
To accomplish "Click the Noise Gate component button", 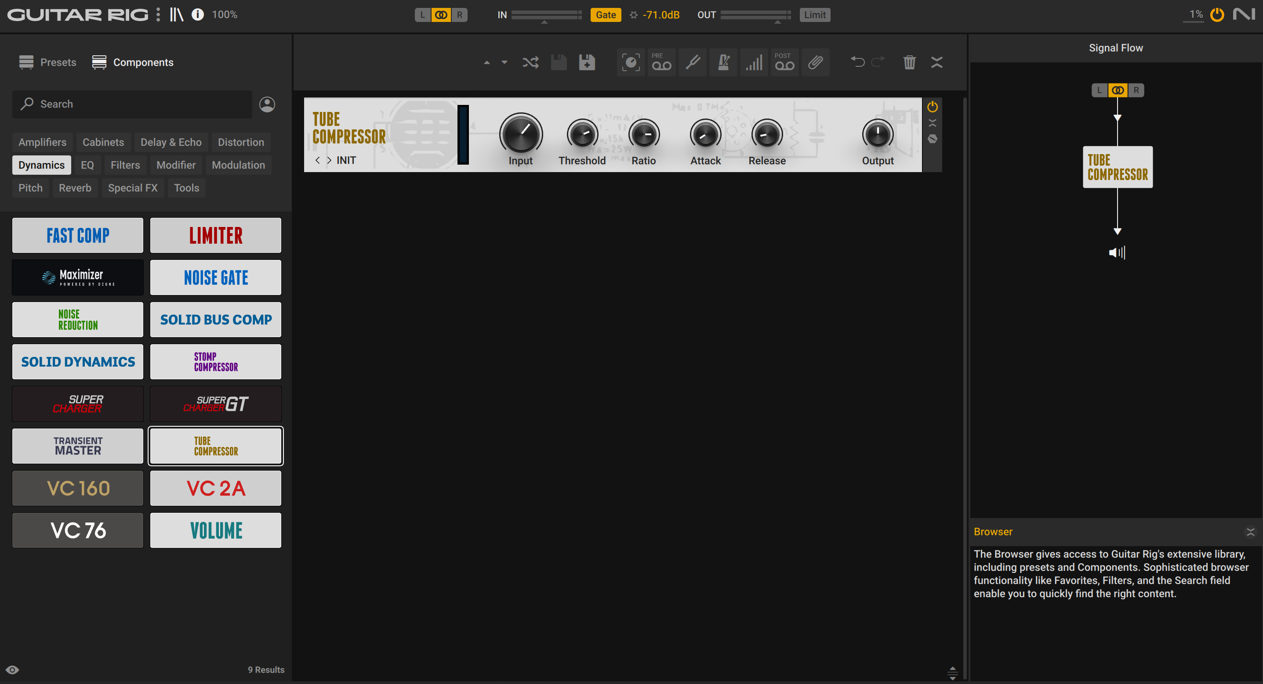I will [216, 278].
